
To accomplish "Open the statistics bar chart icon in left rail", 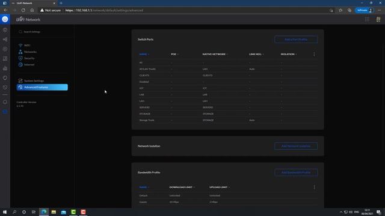I will click(5, 68).
